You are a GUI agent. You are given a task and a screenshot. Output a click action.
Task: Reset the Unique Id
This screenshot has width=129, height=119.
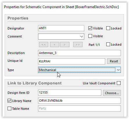point(114,61)
